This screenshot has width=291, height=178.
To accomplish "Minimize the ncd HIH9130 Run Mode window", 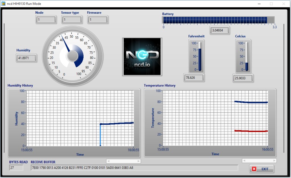I will pos(259,4).
